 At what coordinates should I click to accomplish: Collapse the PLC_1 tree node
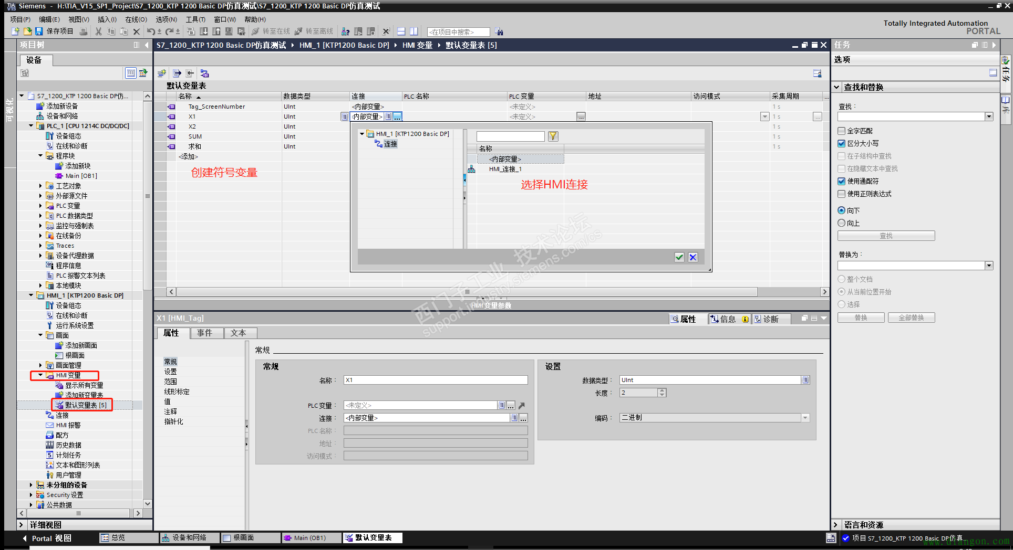coord(31,126)
